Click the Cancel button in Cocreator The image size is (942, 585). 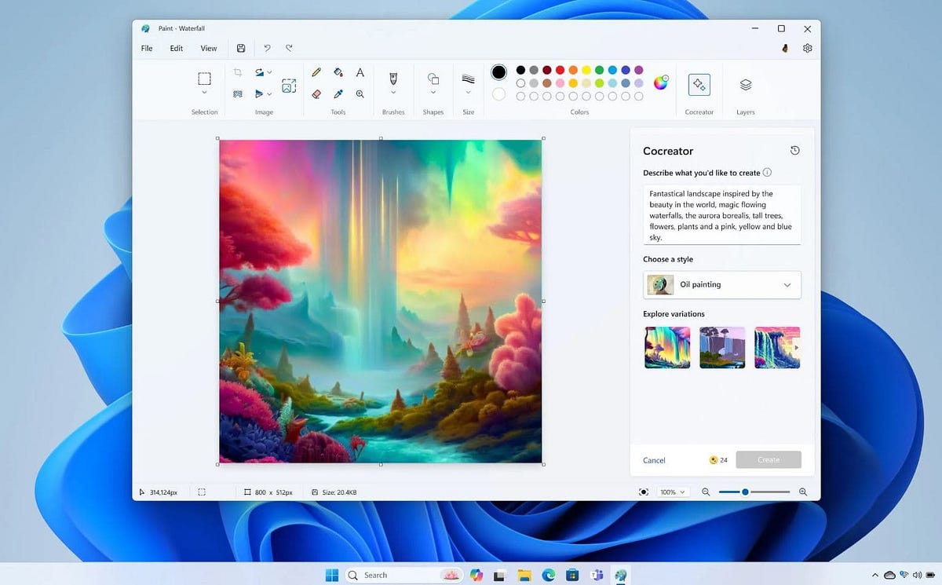(653, 460)
